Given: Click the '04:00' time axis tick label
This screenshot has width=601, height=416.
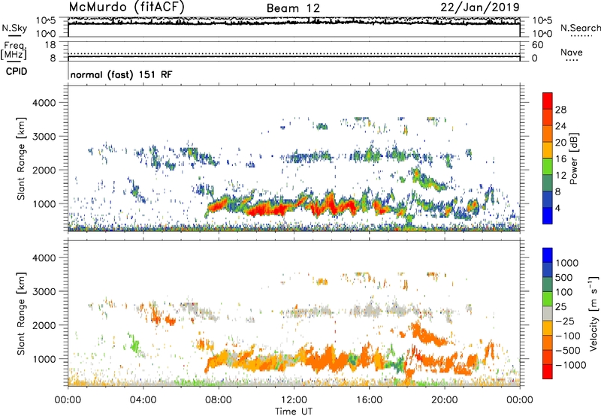Looking at the screenshot, I should (143, 400).
